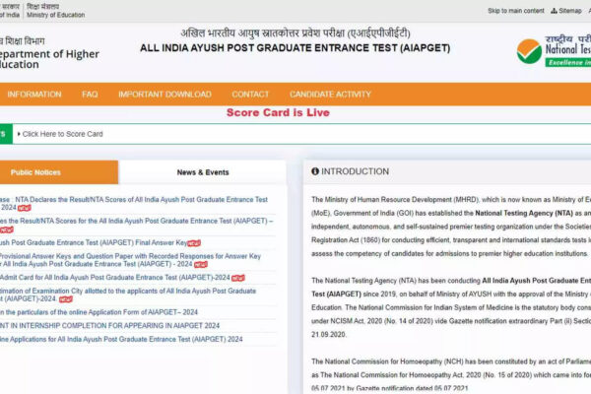The height and width of the screenshot is (394, 591).
Task: Click the Sitemap tree icon
Action: (554, 11)
